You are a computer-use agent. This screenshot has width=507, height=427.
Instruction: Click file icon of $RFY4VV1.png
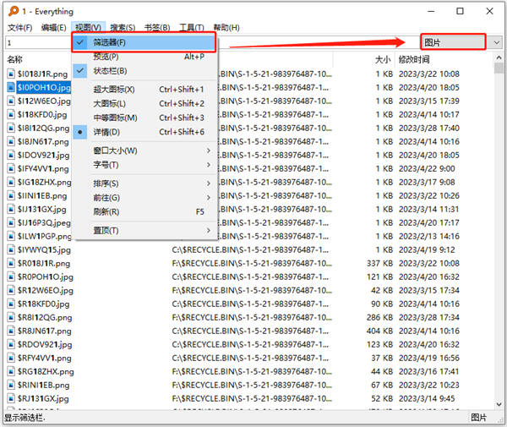[11, 359]
